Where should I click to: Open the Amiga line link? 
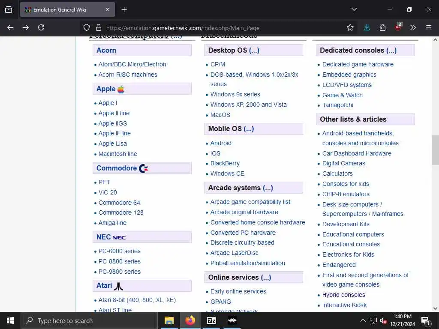tap(112, 223)
